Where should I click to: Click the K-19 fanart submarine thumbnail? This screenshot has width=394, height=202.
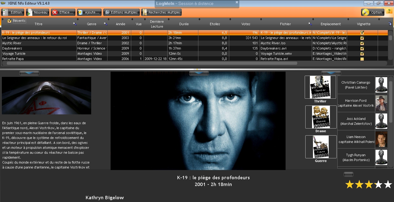click(47, 96)
